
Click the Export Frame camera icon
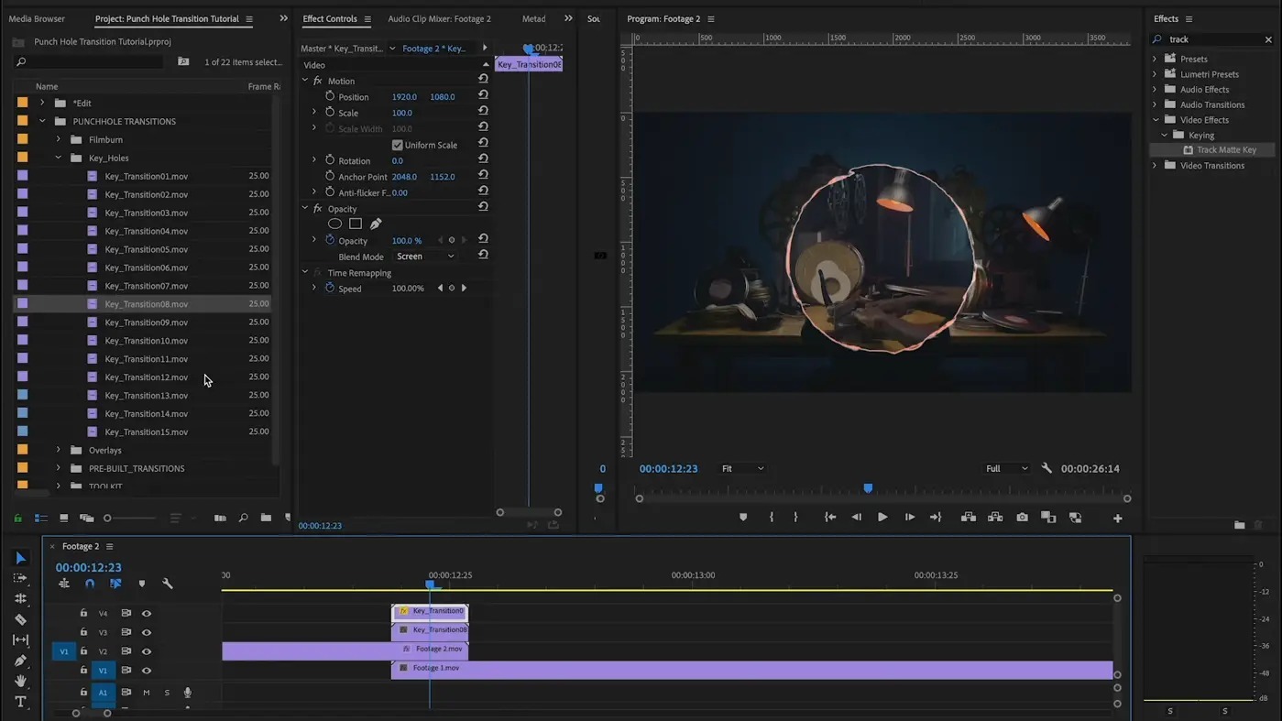click(1022, 518)
